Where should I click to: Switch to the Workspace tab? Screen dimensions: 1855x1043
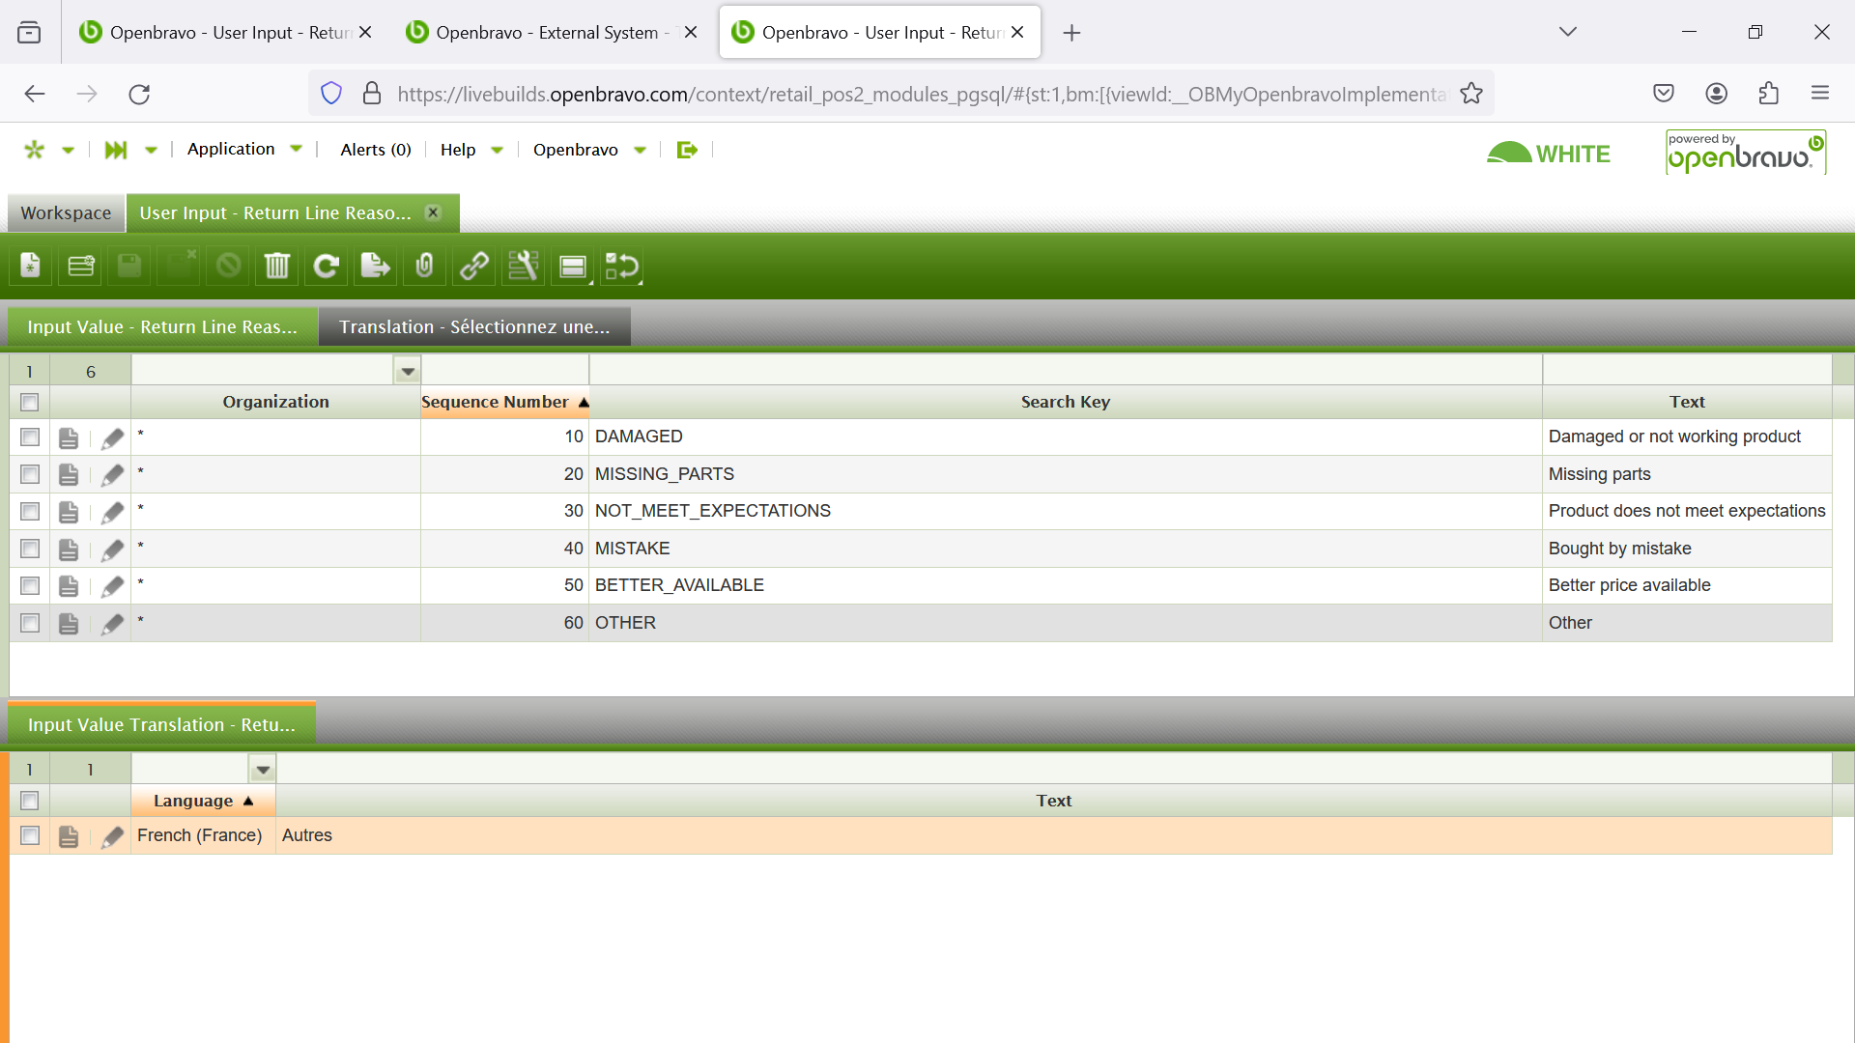66,213
